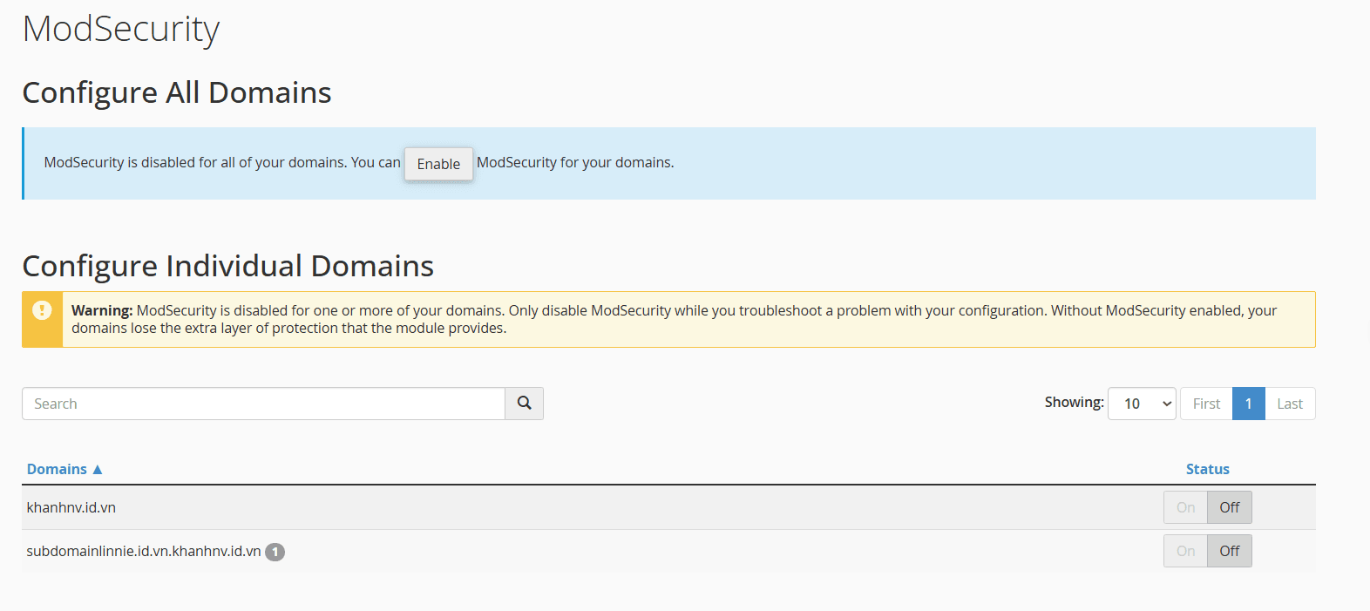Click the Configure Individual Domains heading

tap(228, 266)
